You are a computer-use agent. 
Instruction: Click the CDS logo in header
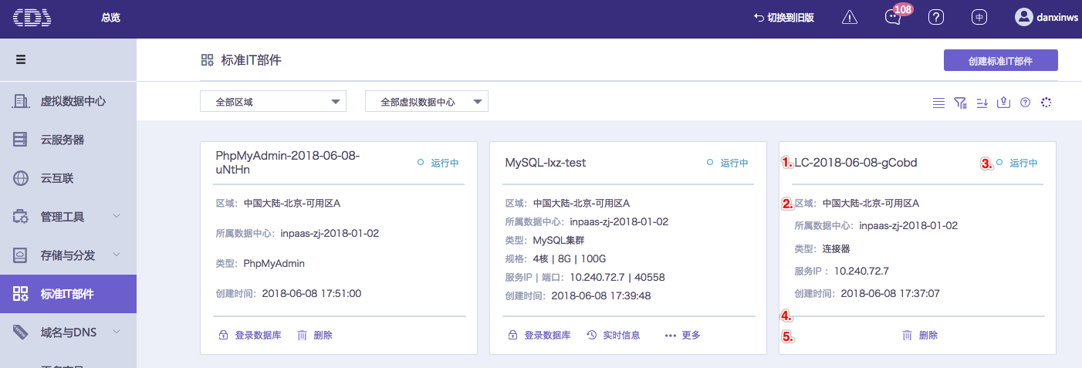pos(32,17)
